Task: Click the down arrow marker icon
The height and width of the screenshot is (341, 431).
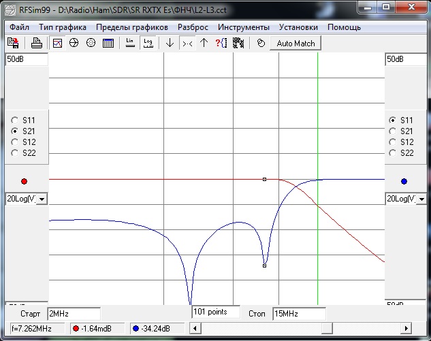Action: tap(170, 43)
